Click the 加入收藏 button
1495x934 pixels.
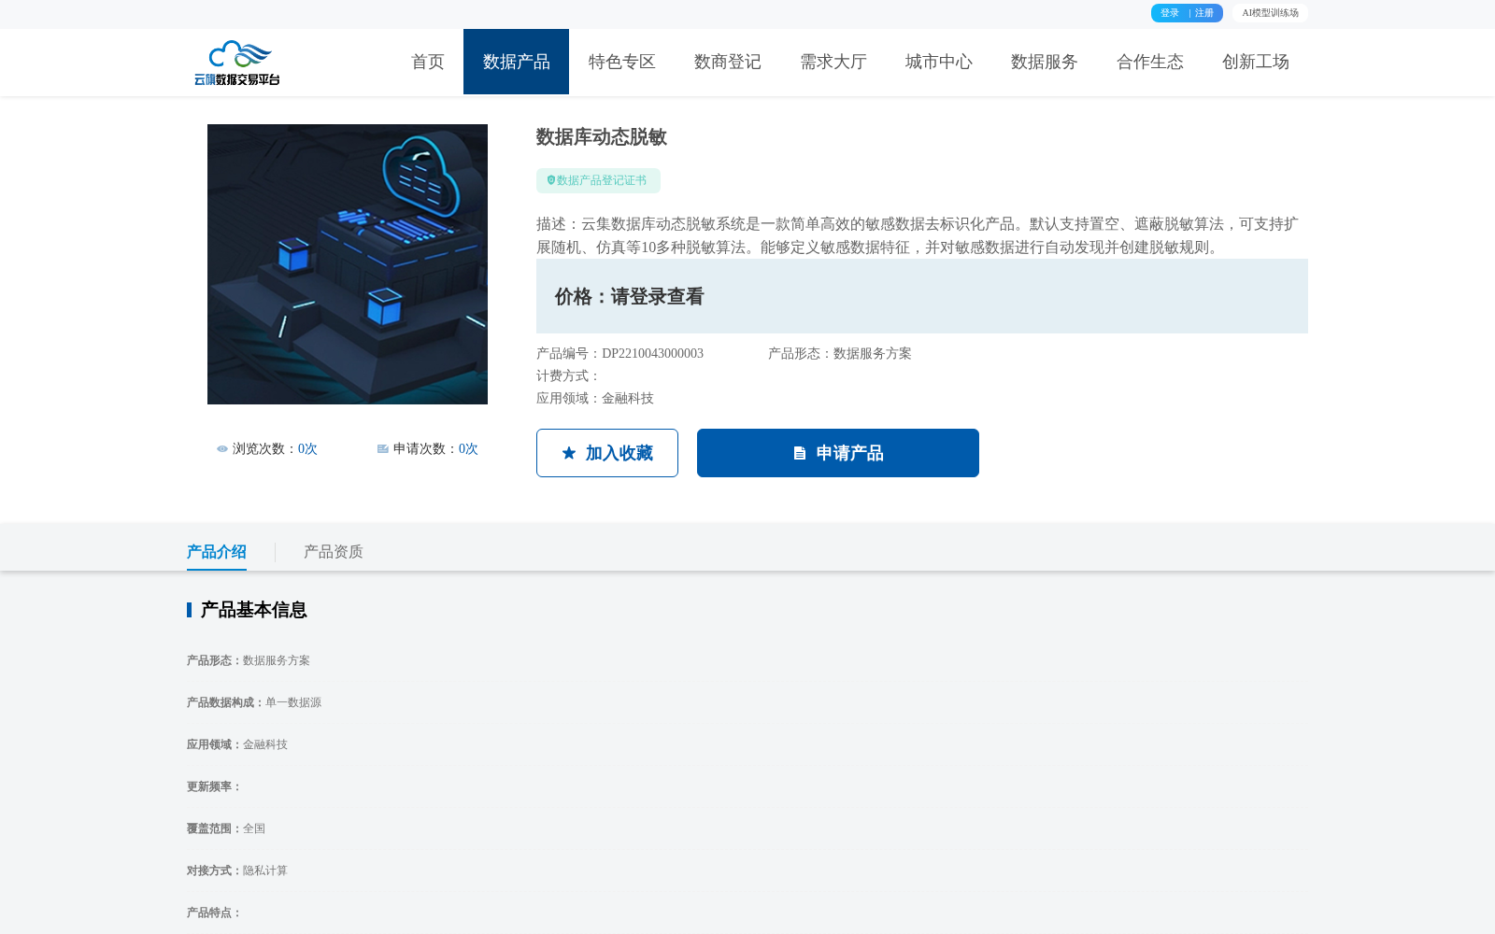[607, 453]
